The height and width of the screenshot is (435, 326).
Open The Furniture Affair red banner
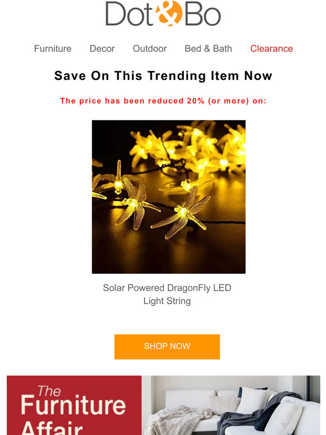(x=74, y=405)
